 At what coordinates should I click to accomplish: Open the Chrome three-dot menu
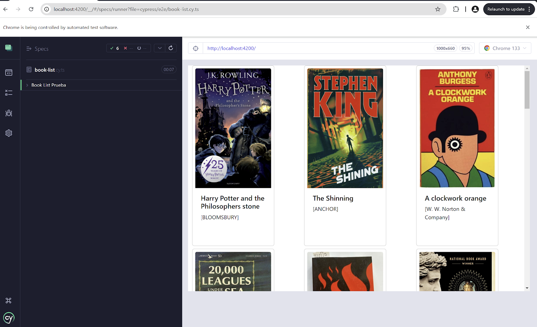pos(529,9)
